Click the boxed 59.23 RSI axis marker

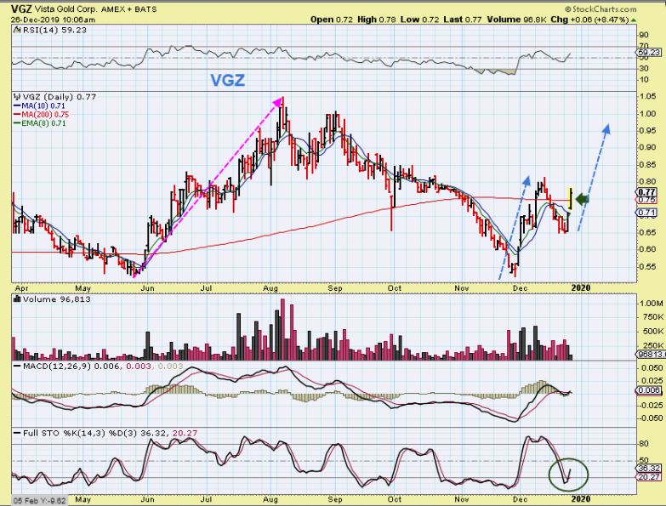pyautogui.click(x=649, y=53)
